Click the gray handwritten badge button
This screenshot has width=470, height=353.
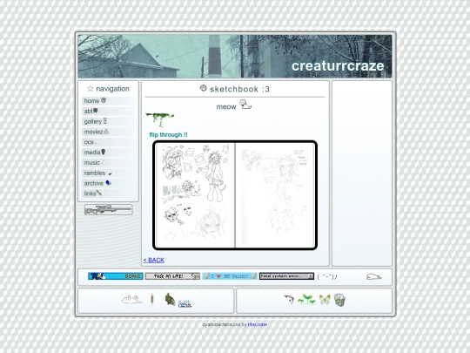pyautogui.click(x=172, y=276)
